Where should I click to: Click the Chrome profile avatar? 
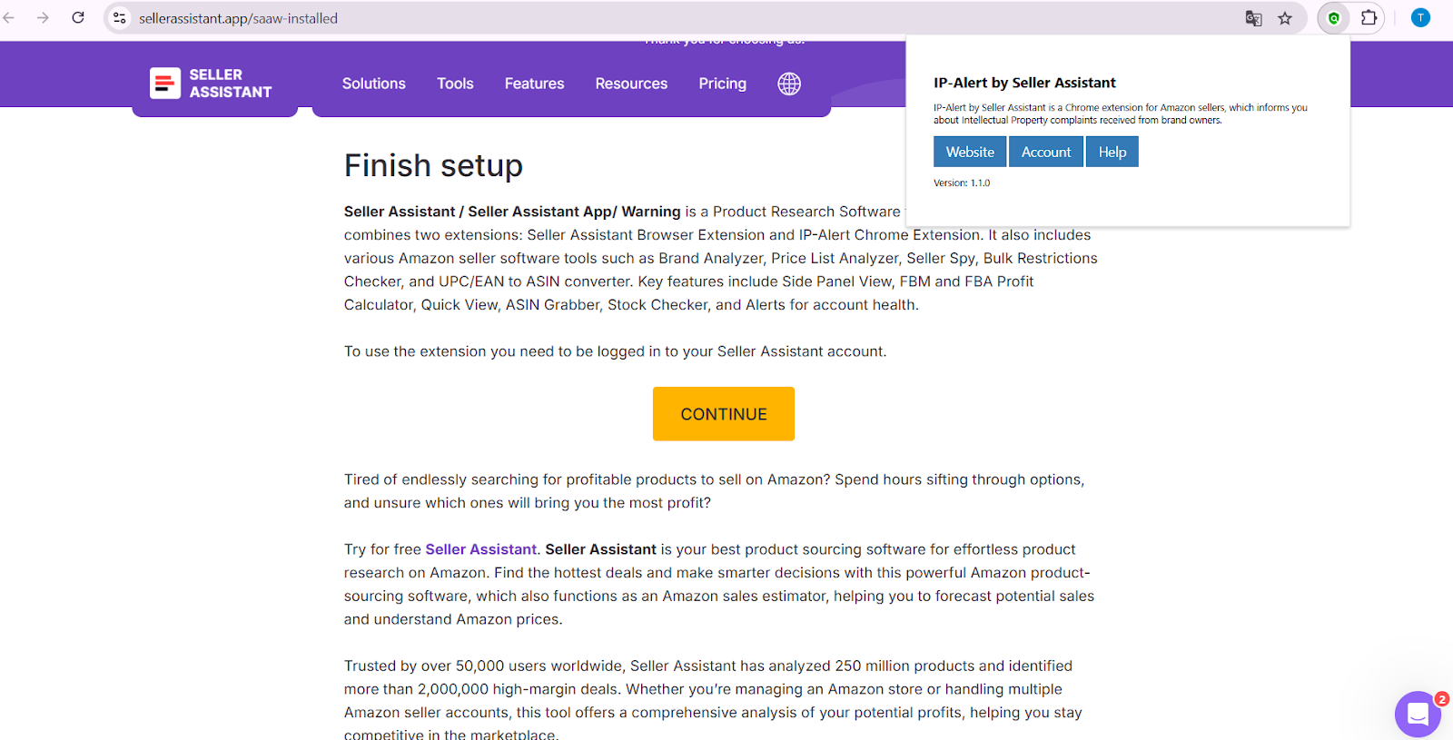pyautogui.click(x=1419, y=18)
